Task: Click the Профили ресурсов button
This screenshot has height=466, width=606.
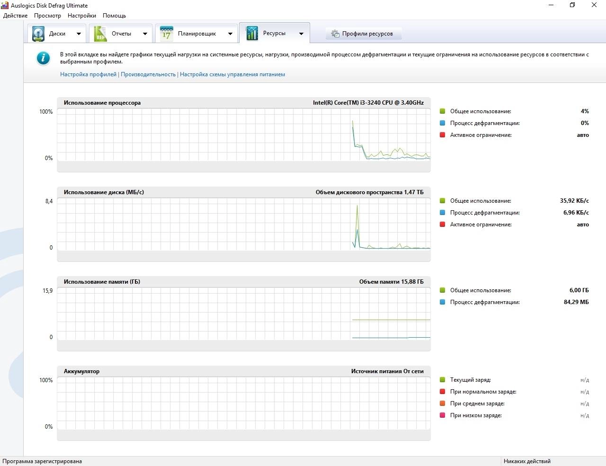Action: coord(364,34)
